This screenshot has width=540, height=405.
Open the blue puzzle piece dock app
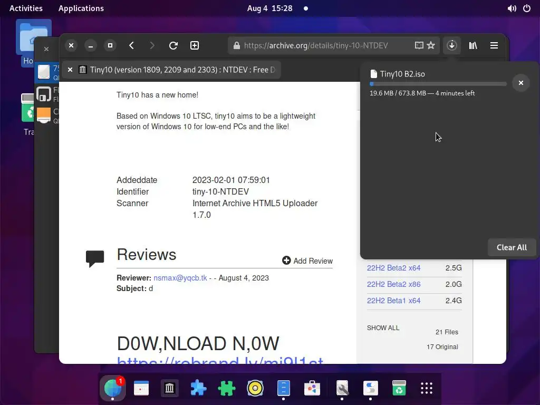pos(198,388)
